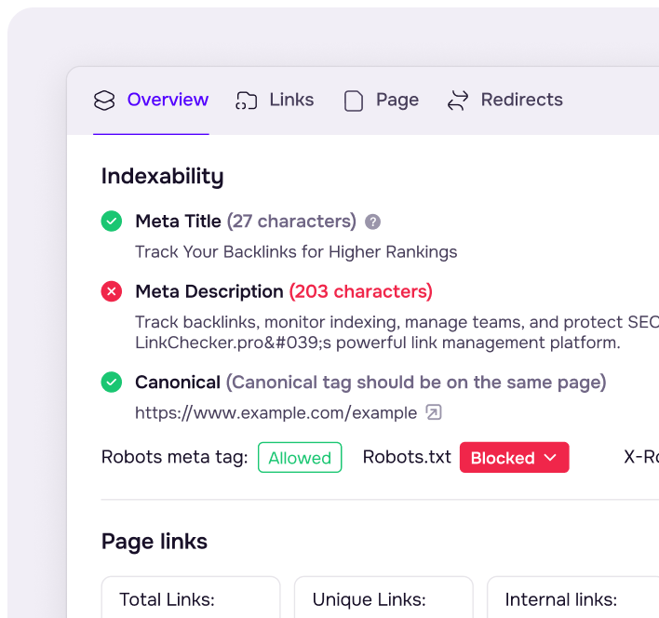
Task: Select the meta description paragraph text
Action: 397,332
